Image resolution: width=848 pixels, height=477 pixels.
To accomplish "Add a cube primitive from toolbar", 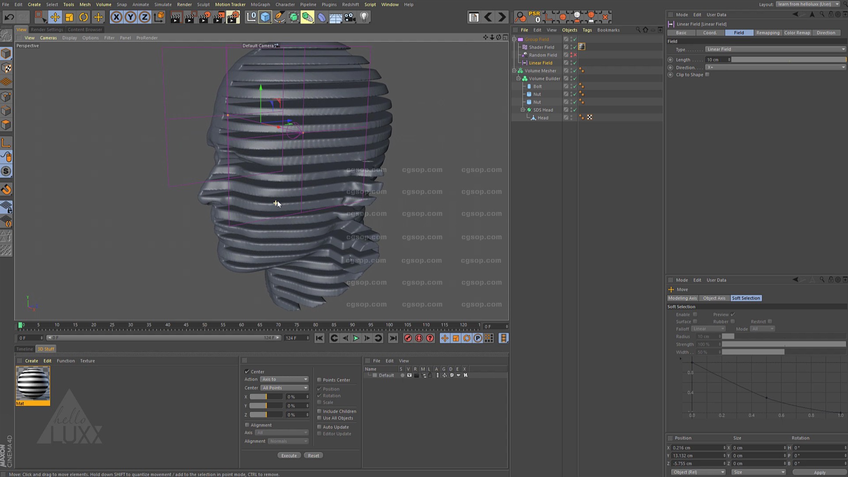I will click(x=265, y=17).
